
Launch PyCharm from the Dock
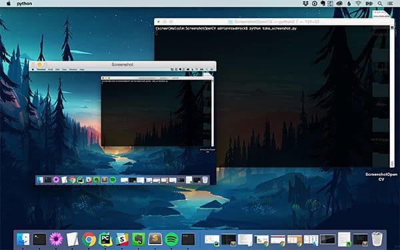pyautogui.click(x=105, y=239)
